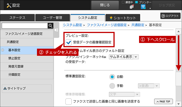Open the 3(普通) density level dropdown
Screen dimensions: 182x107
149,86
